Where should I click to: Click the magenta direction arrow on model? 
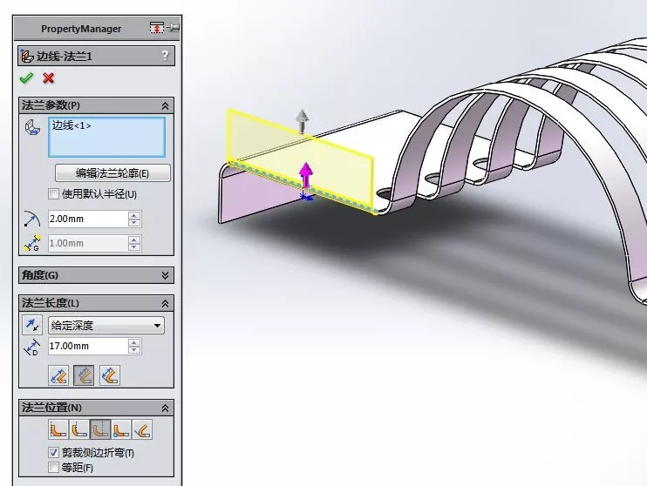[306, 175]
